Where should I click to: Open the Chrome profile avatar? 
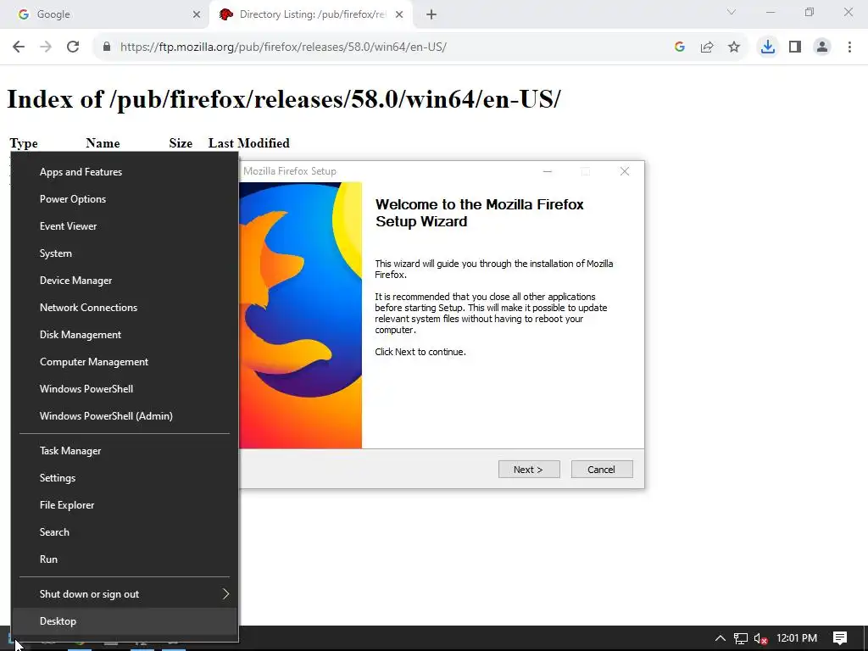click(x=822, y=47)
